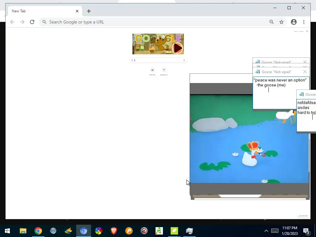Close the topmost stacked Goose Not-epad window

click(305, 62)
